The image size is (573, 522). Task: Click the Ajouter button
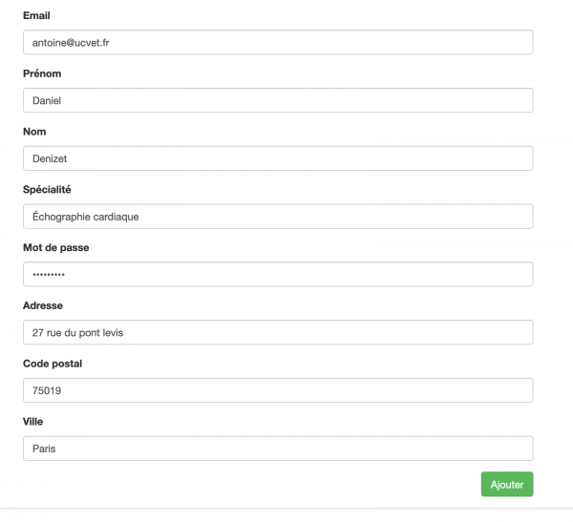coord(507,485)
